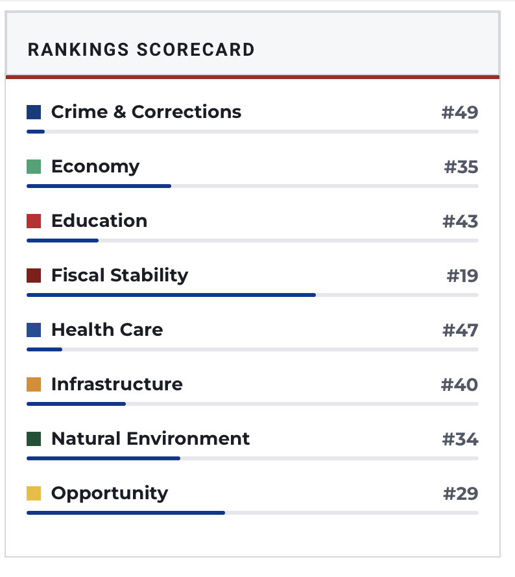Click the red square beside Education

click(34, 221)
